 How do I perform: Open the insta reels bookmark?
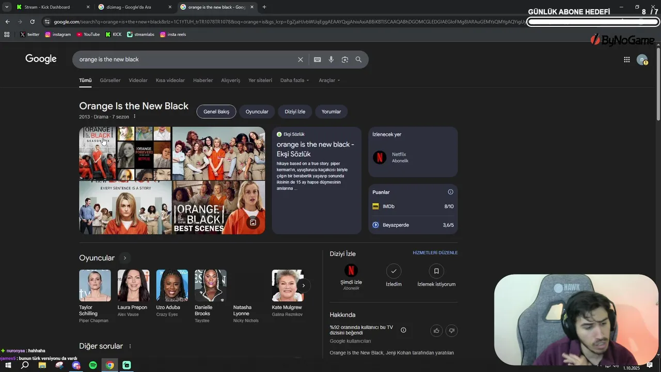tap(173, 34)
